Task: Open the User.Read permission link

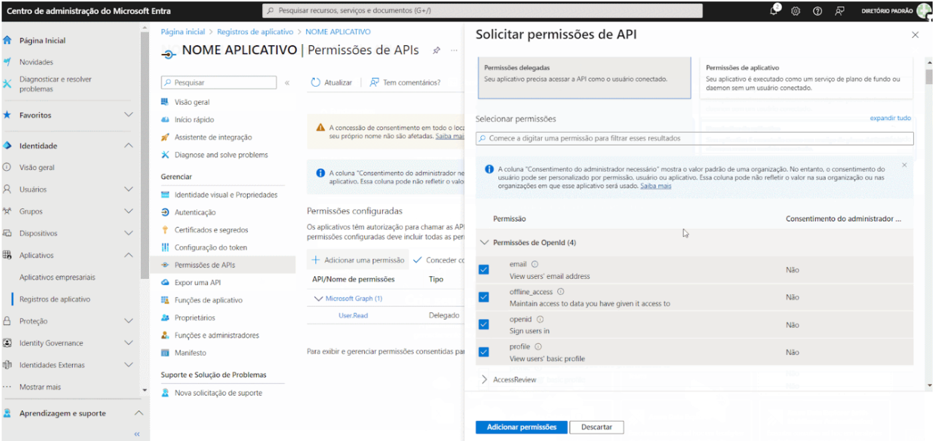Action: pos(353,316)
